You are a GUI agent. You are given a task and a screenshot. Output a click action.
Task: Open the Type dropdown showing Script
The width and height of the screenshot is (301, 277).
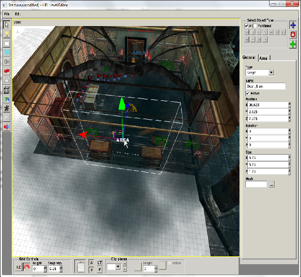click(x=271, y=73)
